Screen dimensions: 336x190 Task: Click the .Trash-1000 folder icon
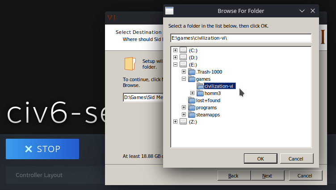coord(192,72)
